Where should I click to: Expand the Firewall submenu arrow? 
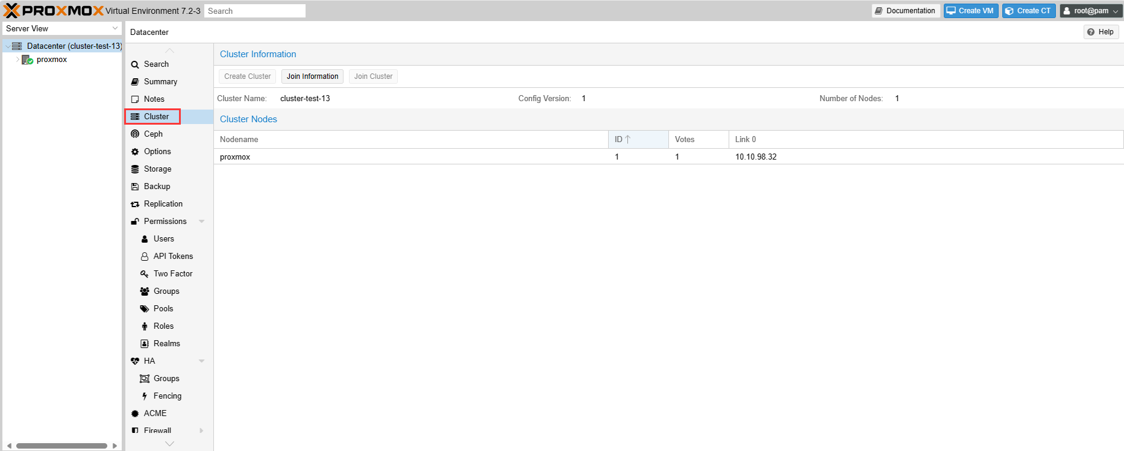pos(202,431)
